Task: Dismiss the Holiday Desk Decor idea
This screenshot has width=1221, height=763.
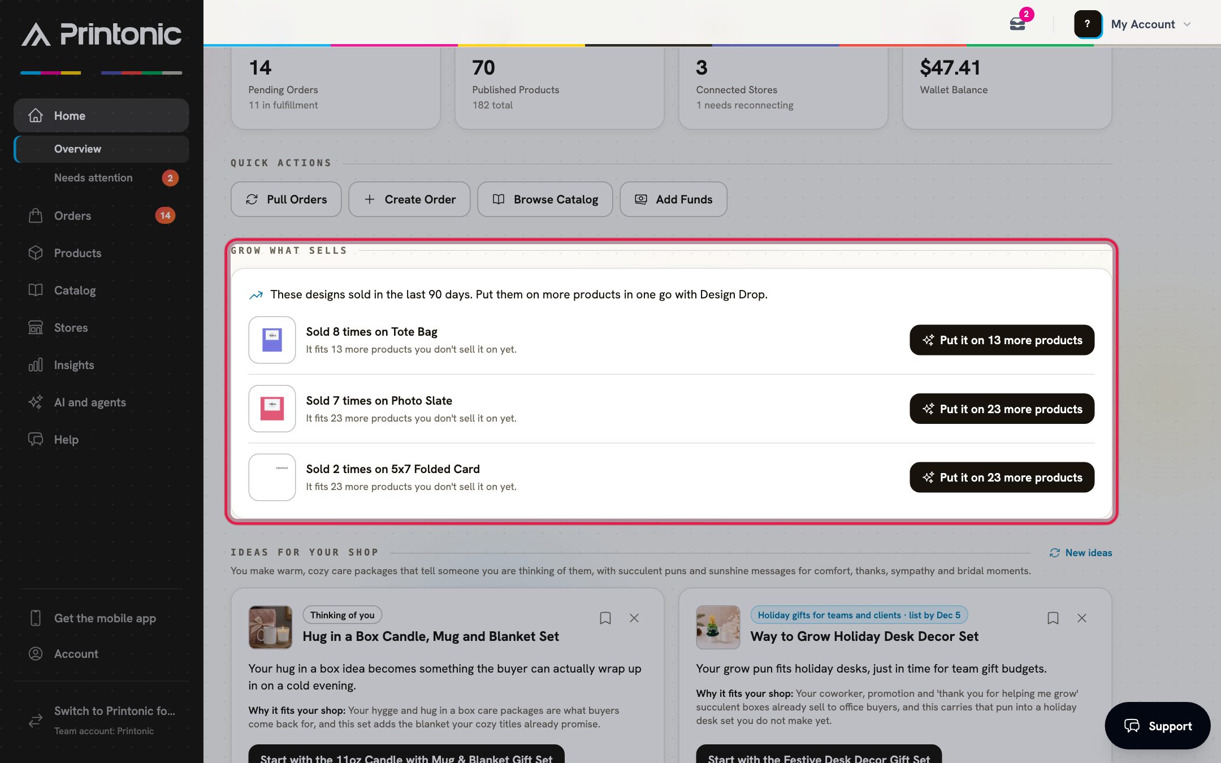Action: click(x=1082, y=618)
